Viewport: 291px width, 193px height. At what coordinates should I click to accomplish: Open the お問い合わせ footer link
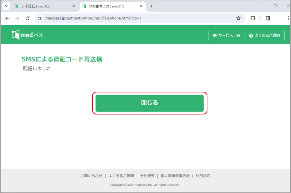click(x=91, y=176)
